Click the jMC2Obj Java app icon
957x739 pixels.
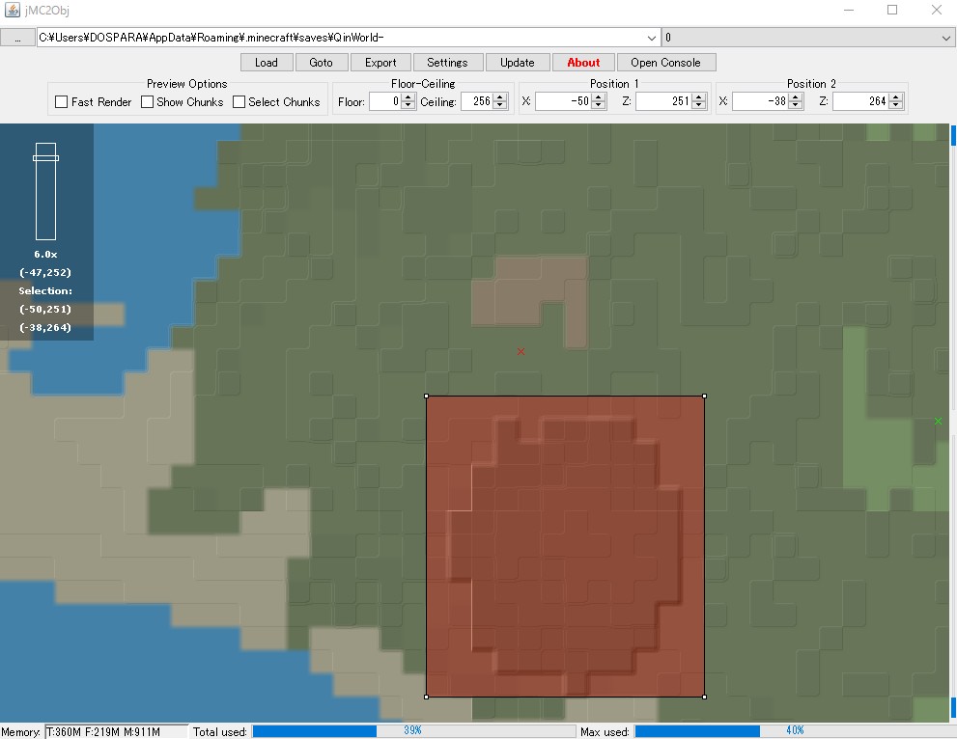click(12, 10)
